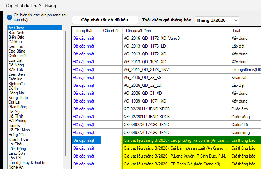This screenshot has width=261, height=169.
Task: Pick Đà Nẵng from the locality list
Action: tap(17, 65)
